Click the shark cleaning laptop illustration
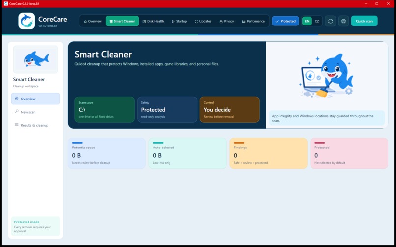The image size is (396, 247). [x=326, y=76]
